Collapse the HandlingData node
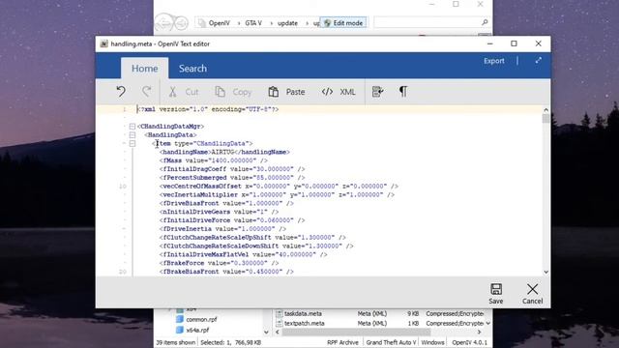Viewport: 619px width, 348px height. tap(133, 135)
